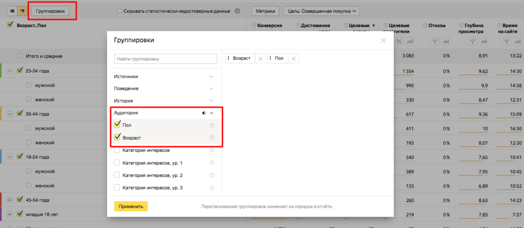Click the help icon next to Пол
Viewport: 524px width, 228px height.
click(212, 125)
